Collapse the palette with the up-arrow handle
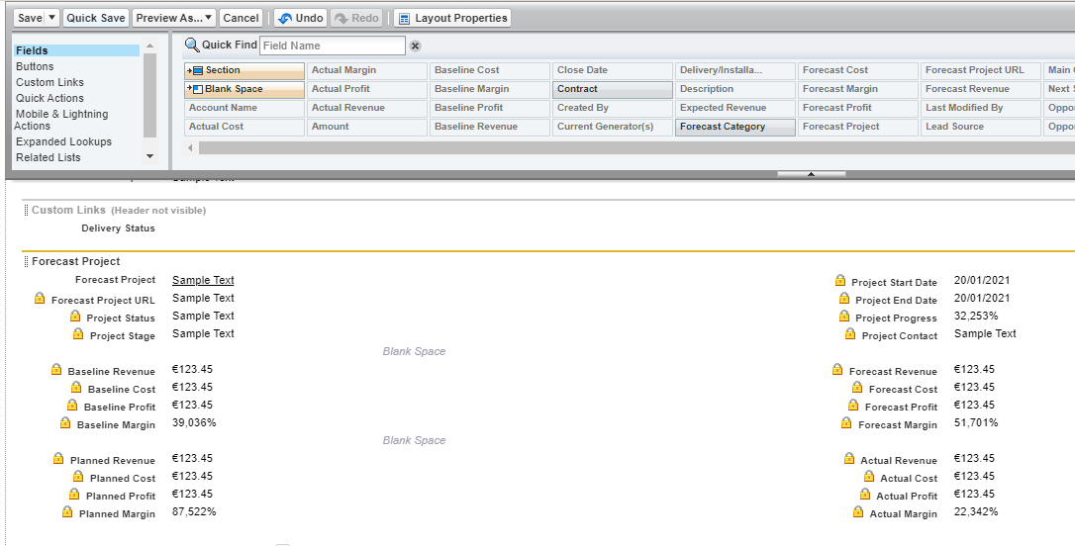Viewport: 1075px width, 546px height. click(x=811, y=174)
